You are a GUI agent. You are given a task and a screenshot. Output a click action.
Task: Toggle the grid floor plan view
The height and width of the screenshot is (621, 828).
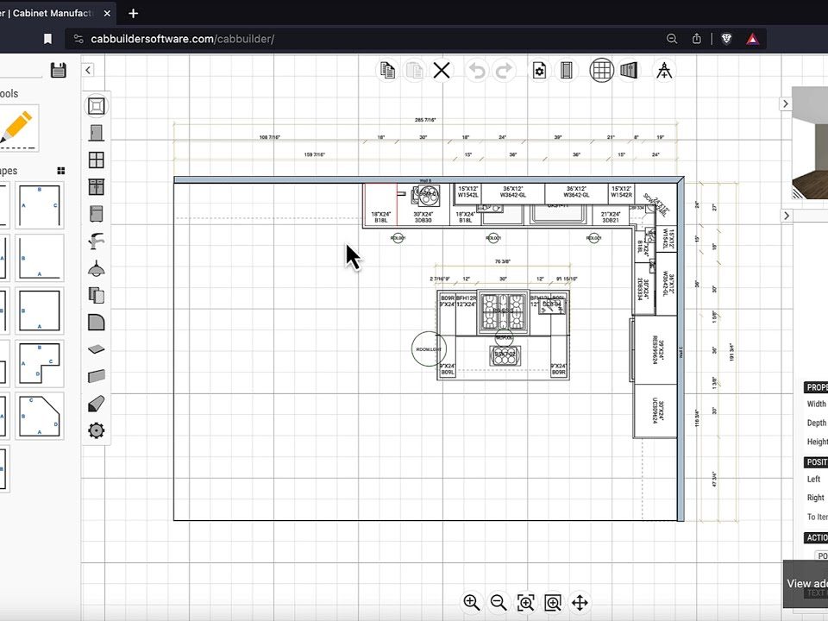601,71
